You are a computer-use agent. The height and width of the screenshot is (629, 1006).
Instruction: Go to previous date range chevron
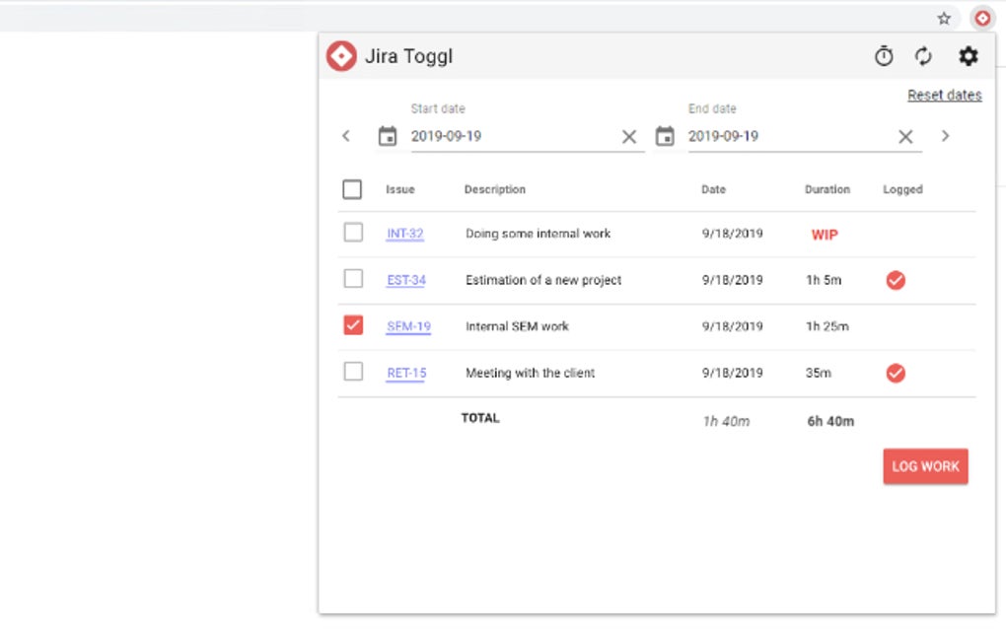pyautogui.click(x=346, y=136)
